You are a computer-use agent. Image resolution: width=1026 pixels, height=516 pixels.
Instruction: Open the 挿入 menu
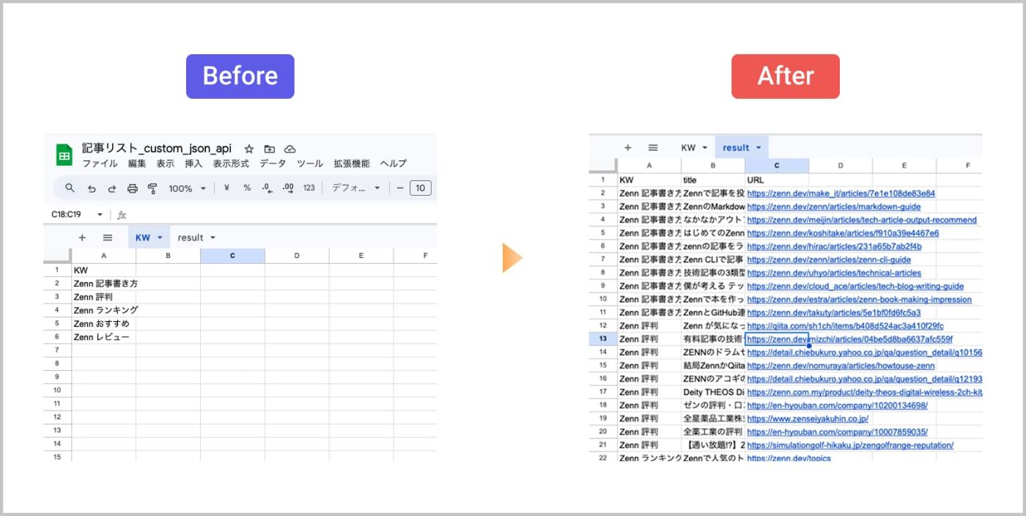pyautogui.click(x=193, y=163)
